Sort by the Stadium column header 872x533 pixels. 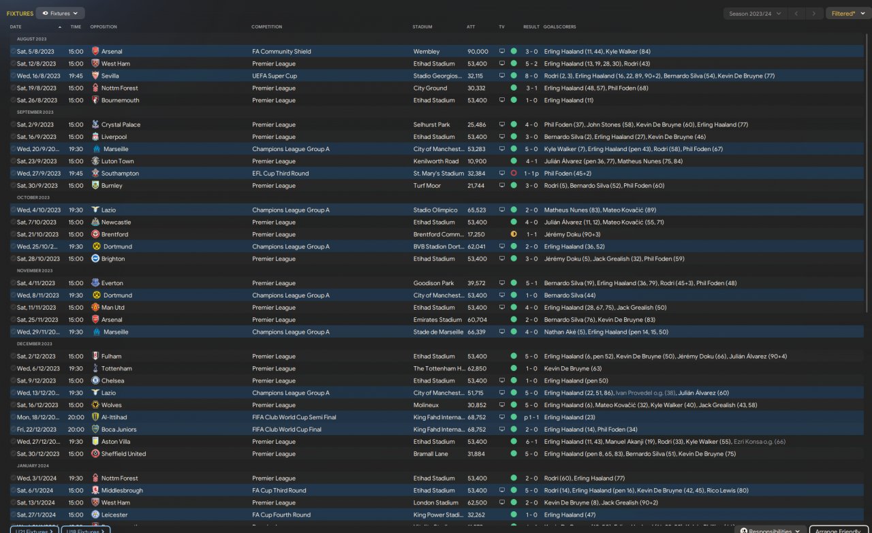[x=422, y=27]
